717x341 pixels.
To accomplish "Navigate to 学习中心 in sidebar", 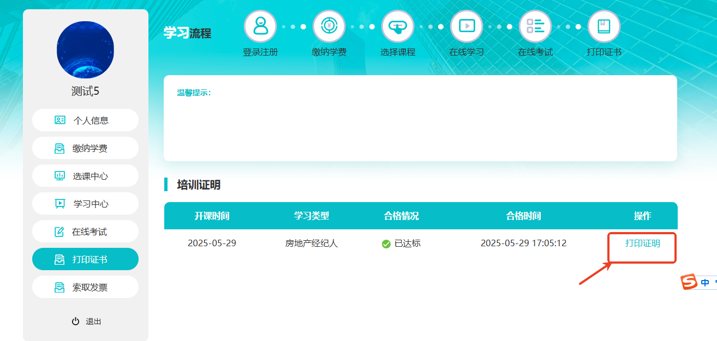I will tap(85, 204).
